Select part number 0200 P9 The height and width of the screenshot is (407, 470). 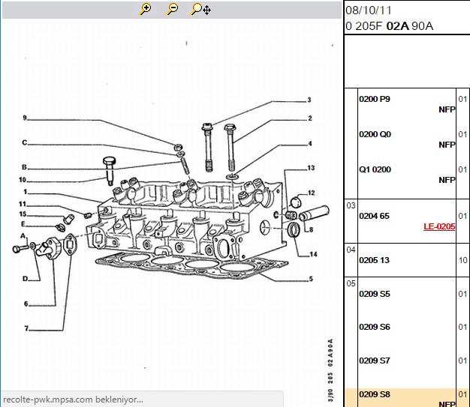click(x=375, y=99)
